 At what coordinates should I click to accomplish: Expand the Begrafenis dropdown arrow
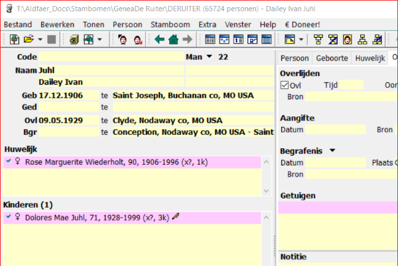click(332, 150)
